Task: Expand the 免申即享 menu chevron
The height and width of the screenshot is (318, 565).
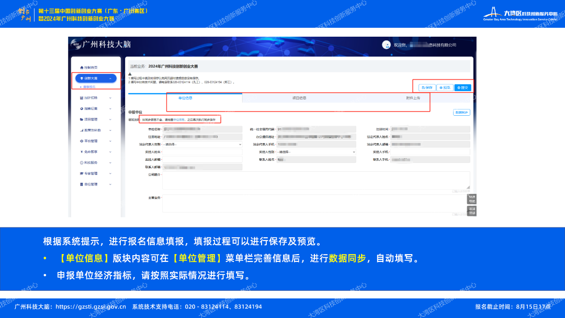Action: 110,152
